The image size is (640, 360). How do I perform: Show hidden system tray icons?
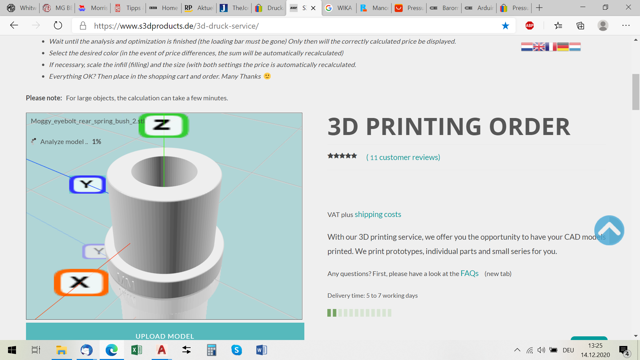coord(517,350)
